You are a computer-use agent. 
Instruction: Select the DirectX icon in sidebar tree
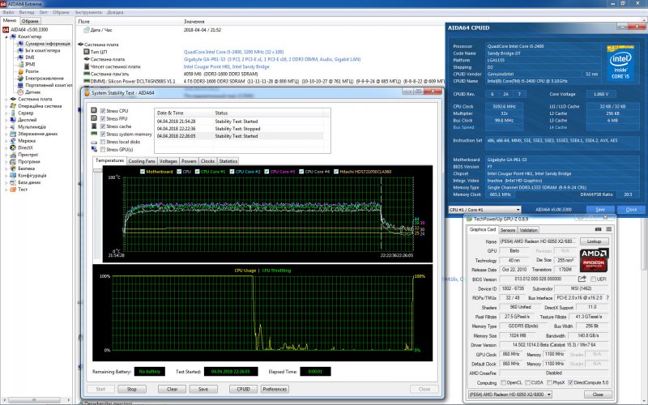pos(13,147)
